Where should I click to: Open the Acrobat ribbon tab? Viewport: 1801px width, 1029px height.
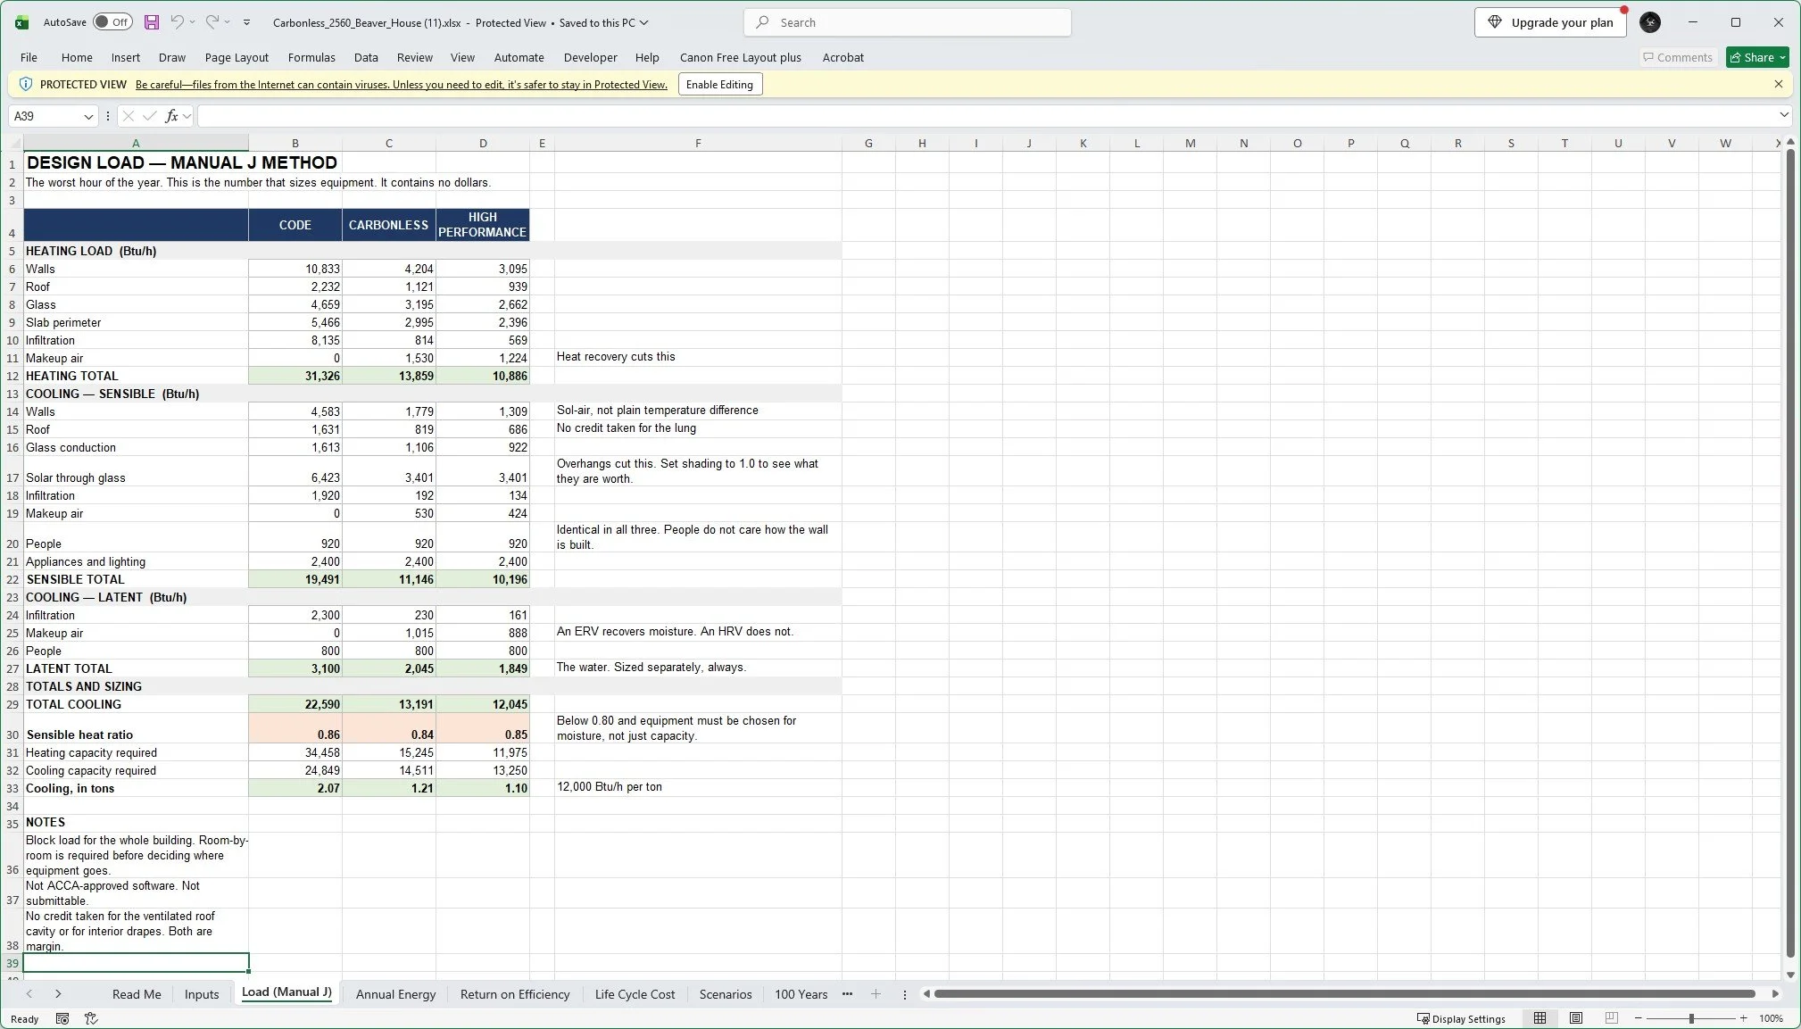coord(843,57)
